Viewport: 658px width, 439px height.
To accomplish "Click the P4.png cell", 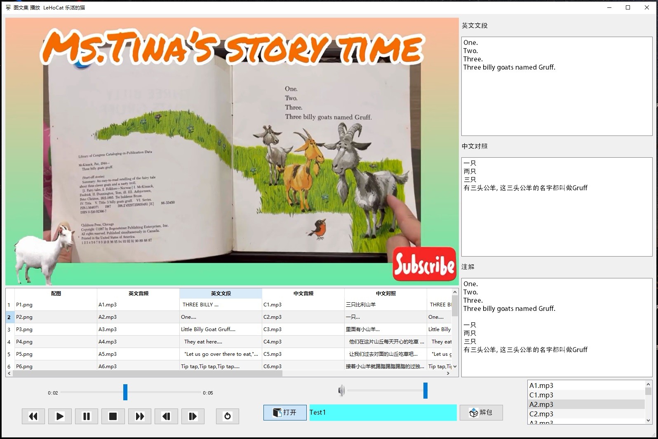I will pyautogui.click(x=56, y=342).
